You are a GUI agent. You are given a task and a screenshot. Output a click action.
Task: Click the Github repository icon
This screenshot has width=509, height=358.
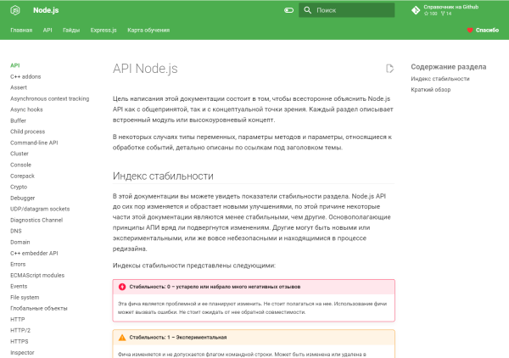coord(416,10)
